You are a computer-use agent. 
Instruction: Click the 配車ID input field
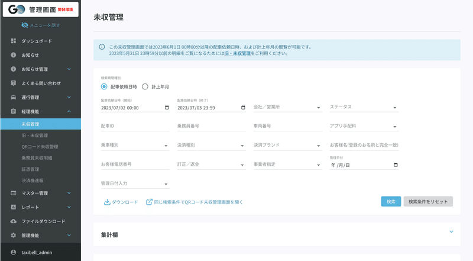[x=135, y=126]
